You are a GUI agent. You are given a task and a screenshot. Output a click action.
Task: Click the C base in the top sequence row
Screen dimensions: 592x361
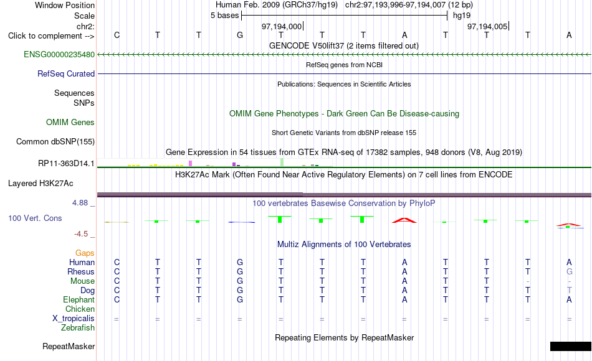[117, 35]
